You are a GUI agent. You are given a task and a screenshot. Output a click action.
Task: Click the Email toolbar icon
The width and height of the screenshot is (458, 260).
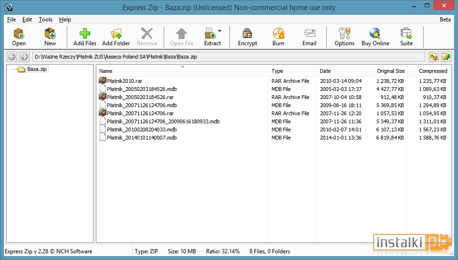point(309,33)
